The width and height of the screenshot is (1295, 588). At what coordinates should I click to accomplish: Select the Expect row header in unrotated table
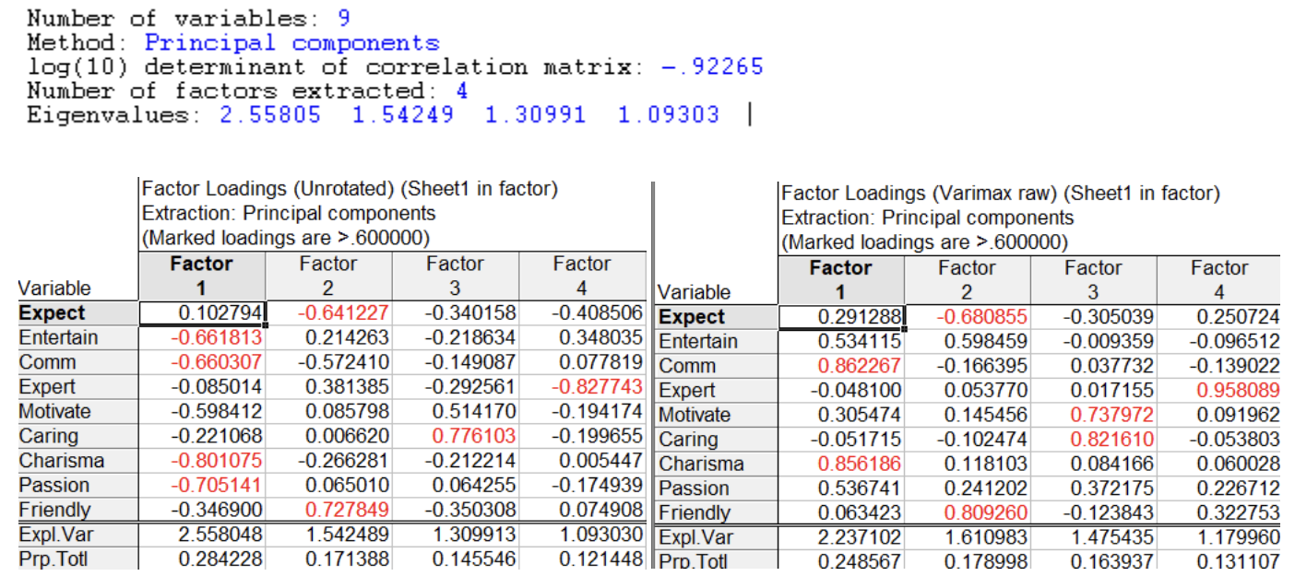pyautogui.click(x=77, y=313)
